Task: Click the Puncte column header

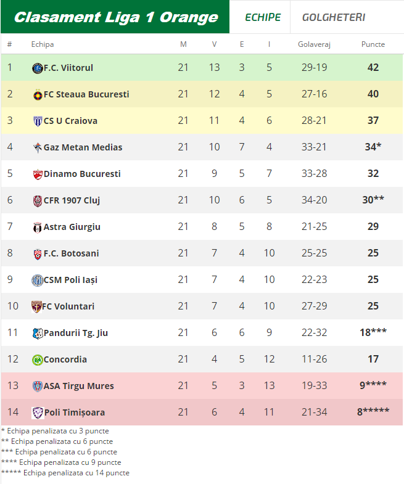Action: [373, 44]
